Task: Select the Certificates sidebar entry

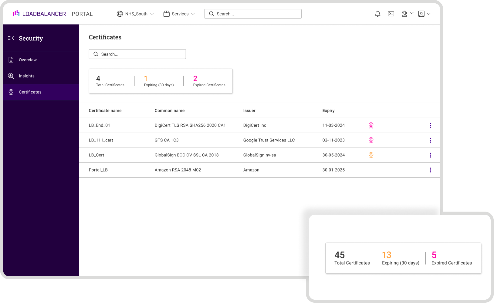Action: pos(30,92)
